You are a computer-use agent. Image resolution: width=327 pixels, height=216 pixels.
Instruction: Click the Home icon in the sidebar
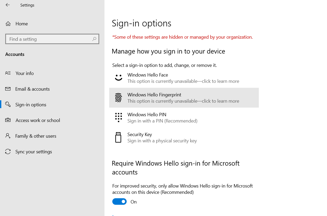(x=8, y=24)
